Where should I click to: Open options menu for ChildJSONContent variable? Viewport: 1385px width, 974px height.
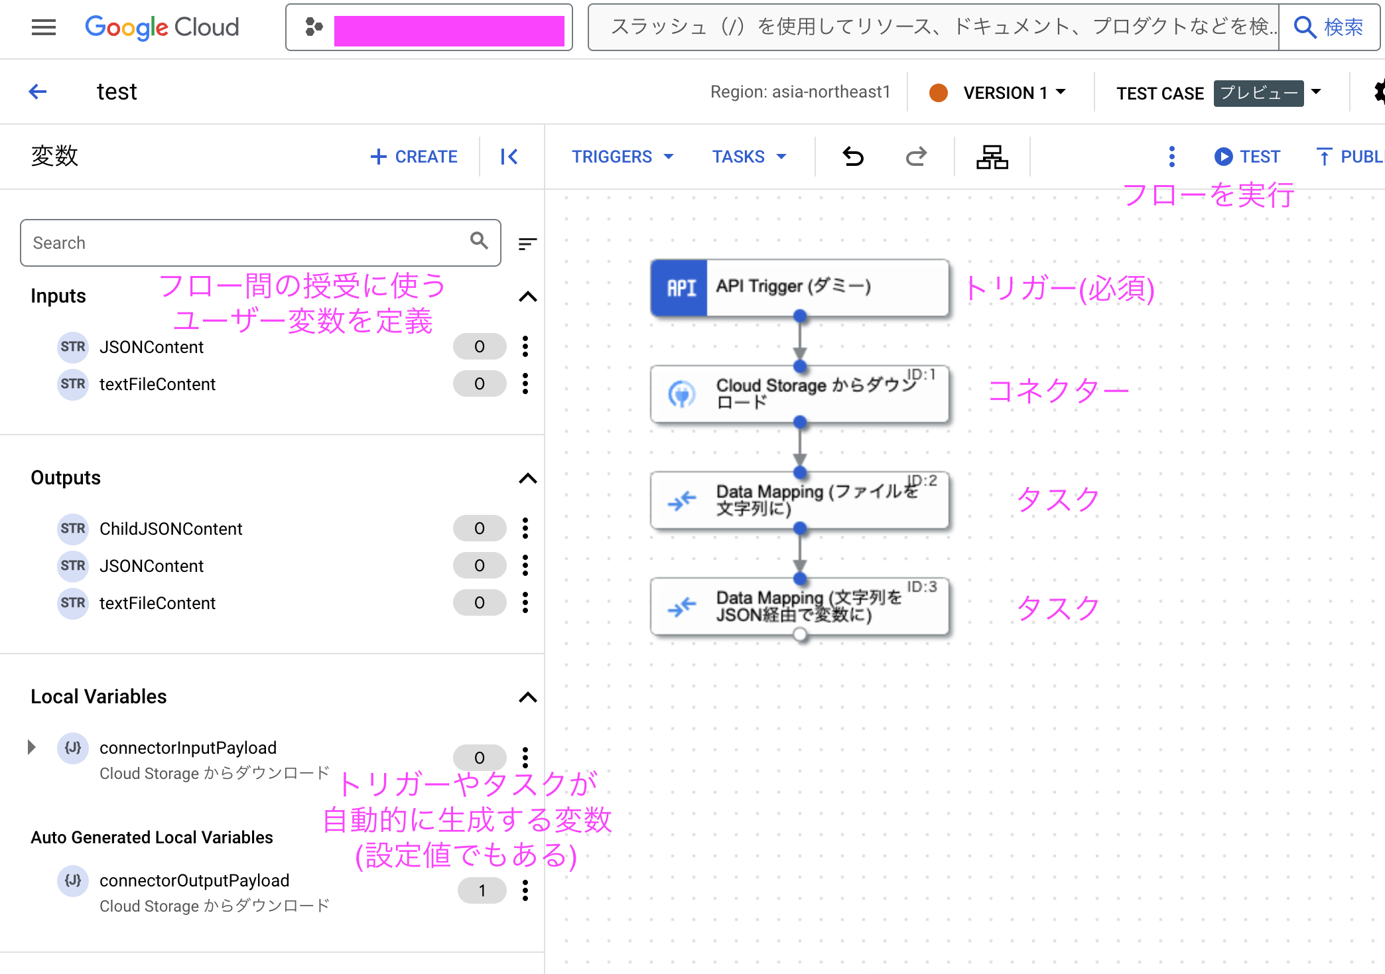pos(525,528)
